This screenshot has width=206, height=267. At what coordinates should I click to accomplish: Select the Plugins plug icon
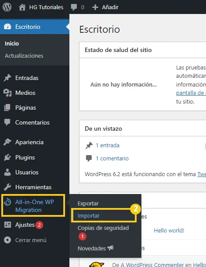[7, 157]
